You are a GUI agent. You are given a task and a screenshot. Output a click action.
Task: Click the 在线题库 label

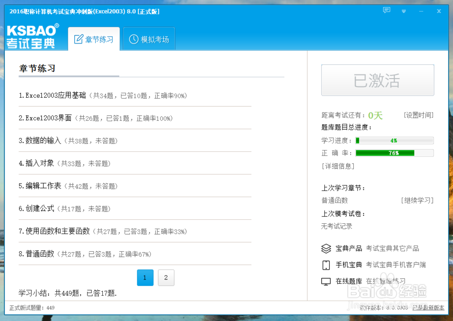pyautogui.click(x=349, y=281)
